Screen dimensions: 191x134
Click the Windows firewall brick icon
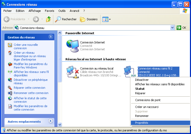tap(10, 64)
